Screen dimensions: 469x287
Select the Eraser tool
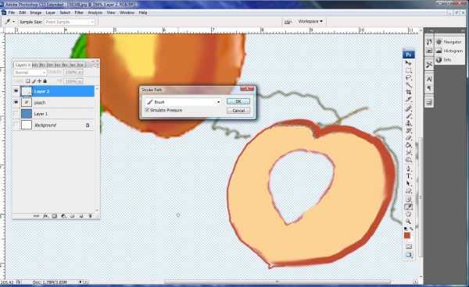click(408, 138)
